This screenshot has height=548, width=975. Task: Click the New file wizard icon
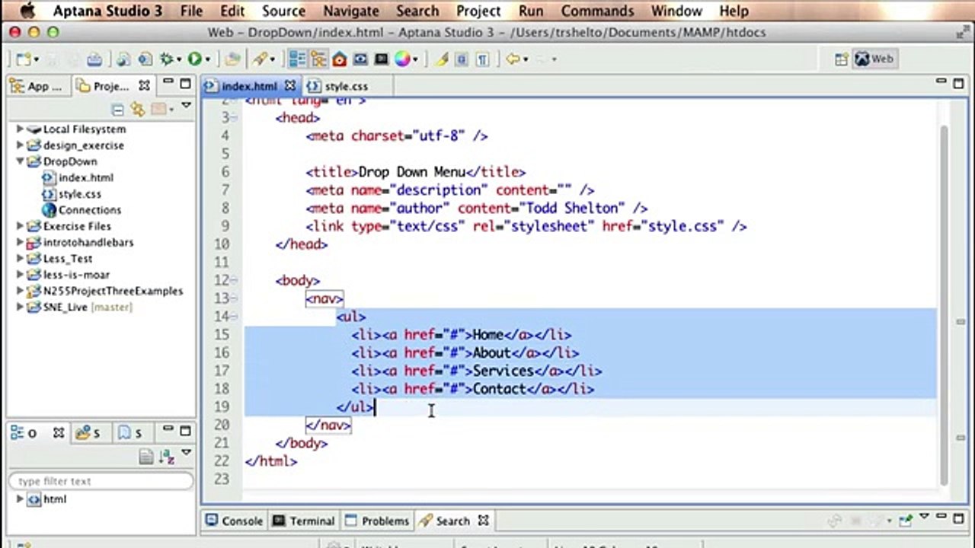[x=24, y=59]
